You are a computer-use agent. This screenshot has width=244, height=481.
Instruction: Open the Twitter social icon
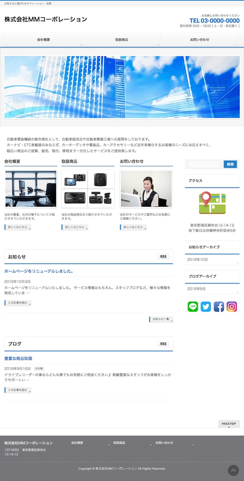pos(206,306)
